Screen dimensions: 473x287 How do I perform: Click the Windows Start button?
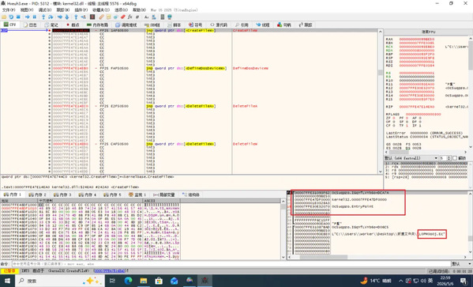click(x=7, y=281)
